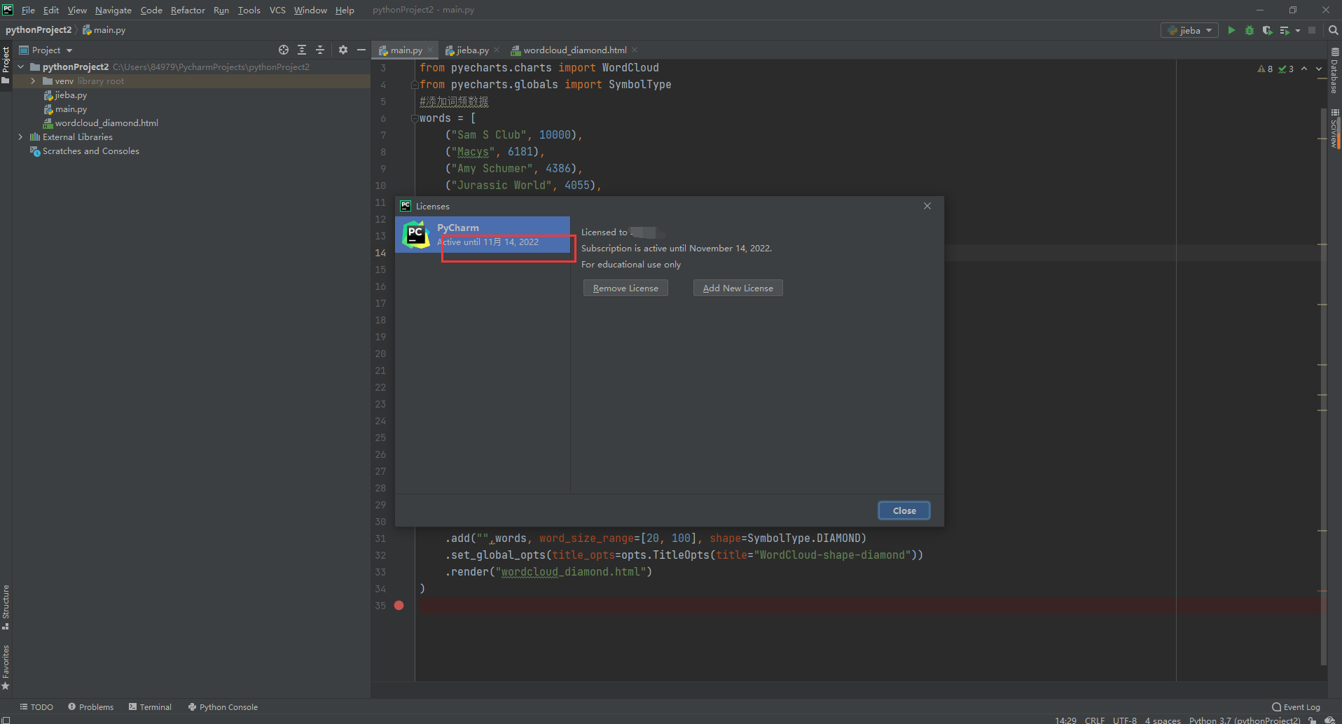Click the PyCharm logo in Licenses list
Viewport: 1342px width, 724px height.
coord(415,235)
